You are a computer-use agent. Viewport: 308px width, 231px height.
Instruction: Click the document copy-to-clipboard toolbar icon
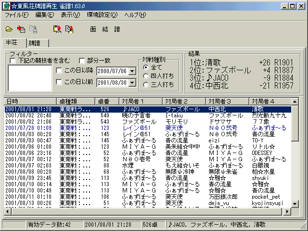click(69, 29)
